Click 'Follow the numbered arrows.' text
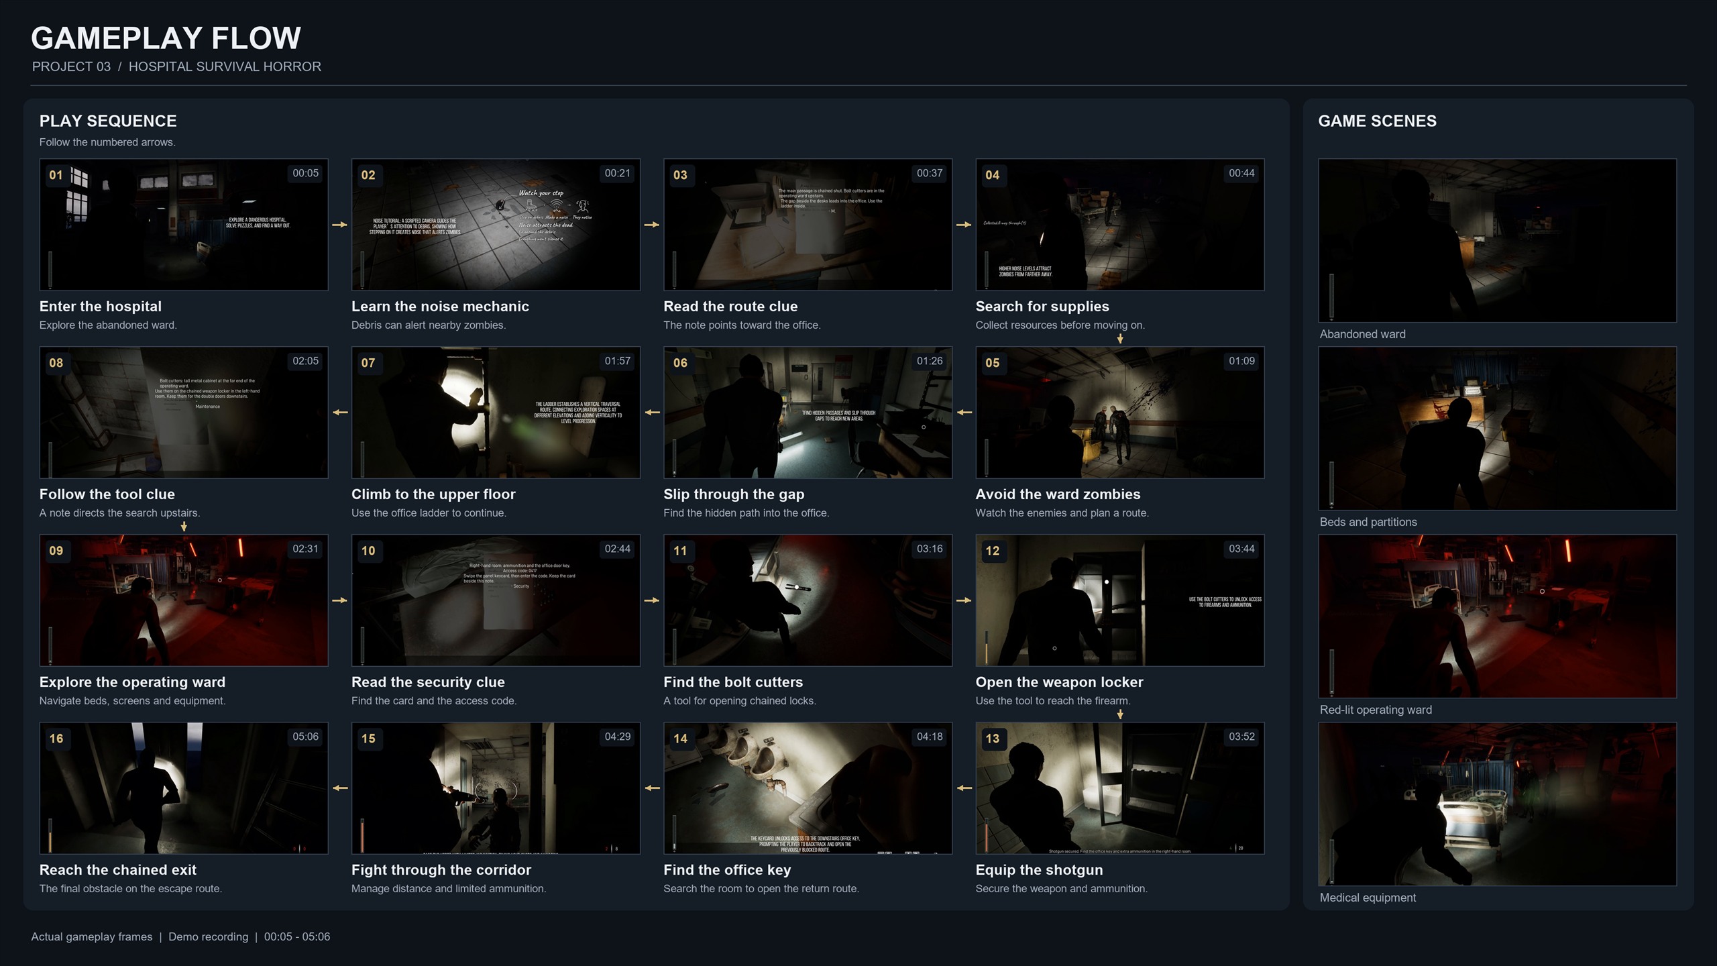Image resolution: width=1717 pixels, height=966 pixels. coord(107,142)
